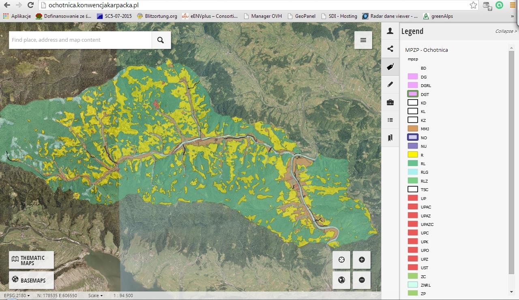The width and height of the screenshot is (519, 300).
Task: Open Radar dane viewer bookmark
Action: (390, 16)
